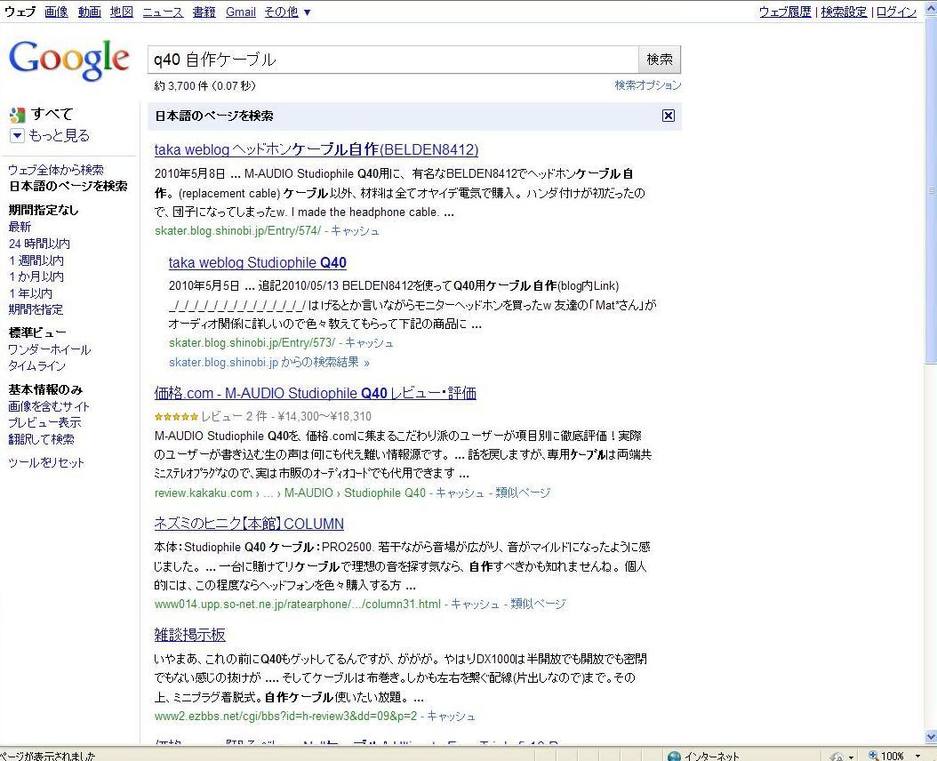
Task: Open Gmail from the top navigation
Action: click(240, 12)
